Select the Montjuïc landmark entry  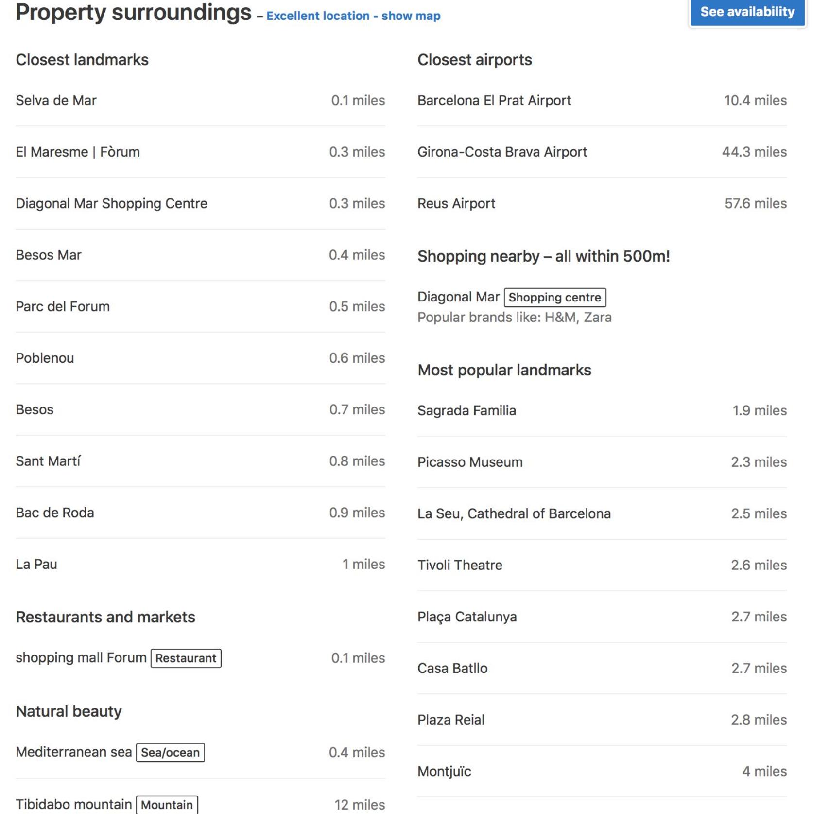[602, 771]
